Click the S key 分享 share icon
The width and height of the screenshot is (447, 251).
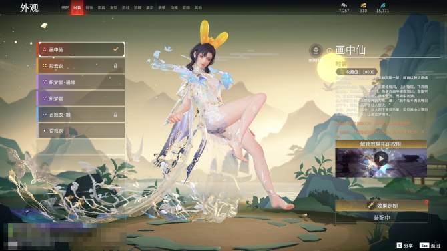(x=400, y=245)
